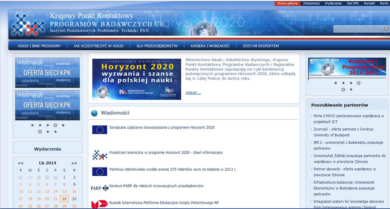Screen dimensions: 390x209
Task: Select the open-ring dot in right carousel bottom row
Action: (x=343, y=90)
